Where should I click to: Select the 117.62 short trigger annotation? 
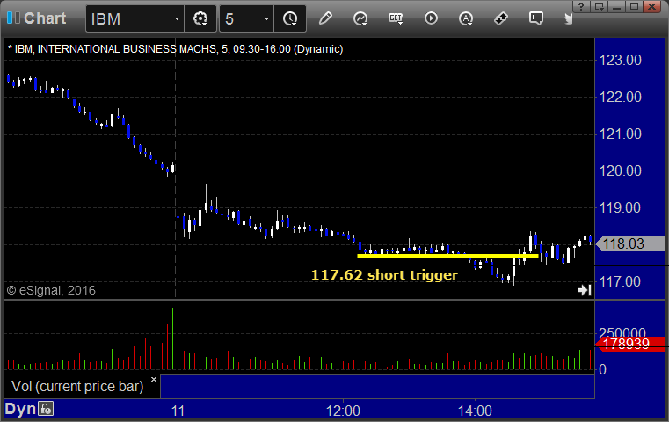(384, 275)
